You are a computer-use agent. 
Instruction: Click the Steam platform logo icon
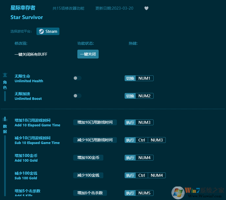coord(41,31)
